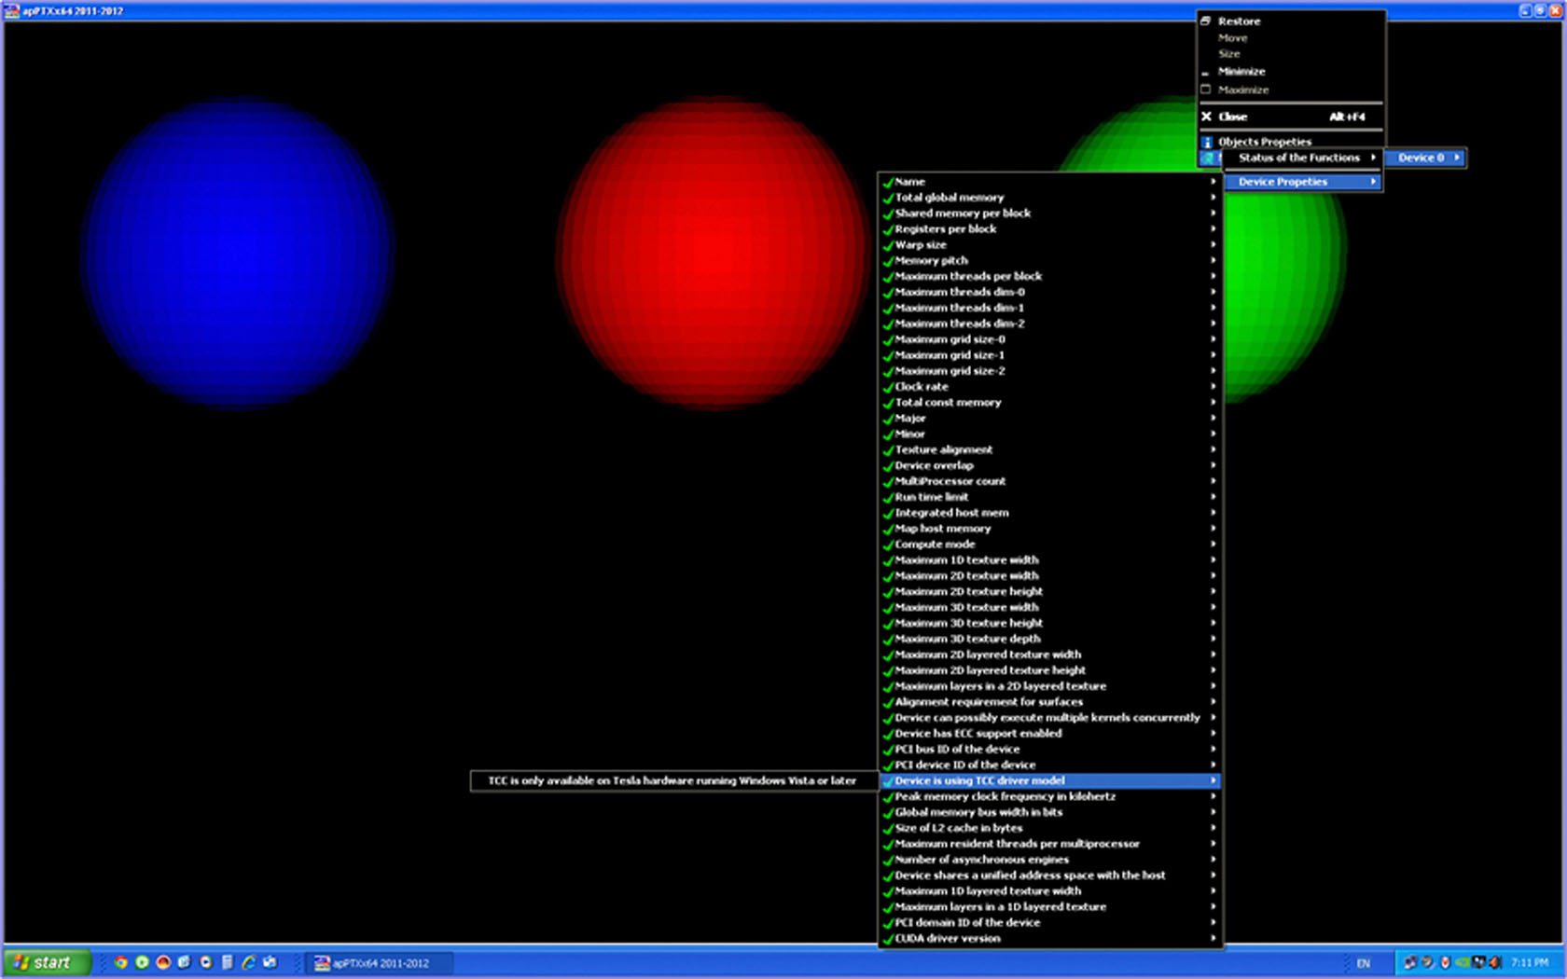Click the red shield tray icon
The width and height of the screenshot is (1567, 979).
1445,962
